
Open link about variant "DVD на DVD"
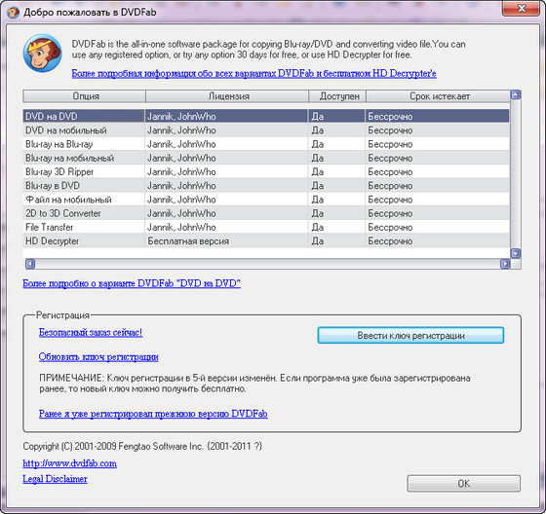132,283
